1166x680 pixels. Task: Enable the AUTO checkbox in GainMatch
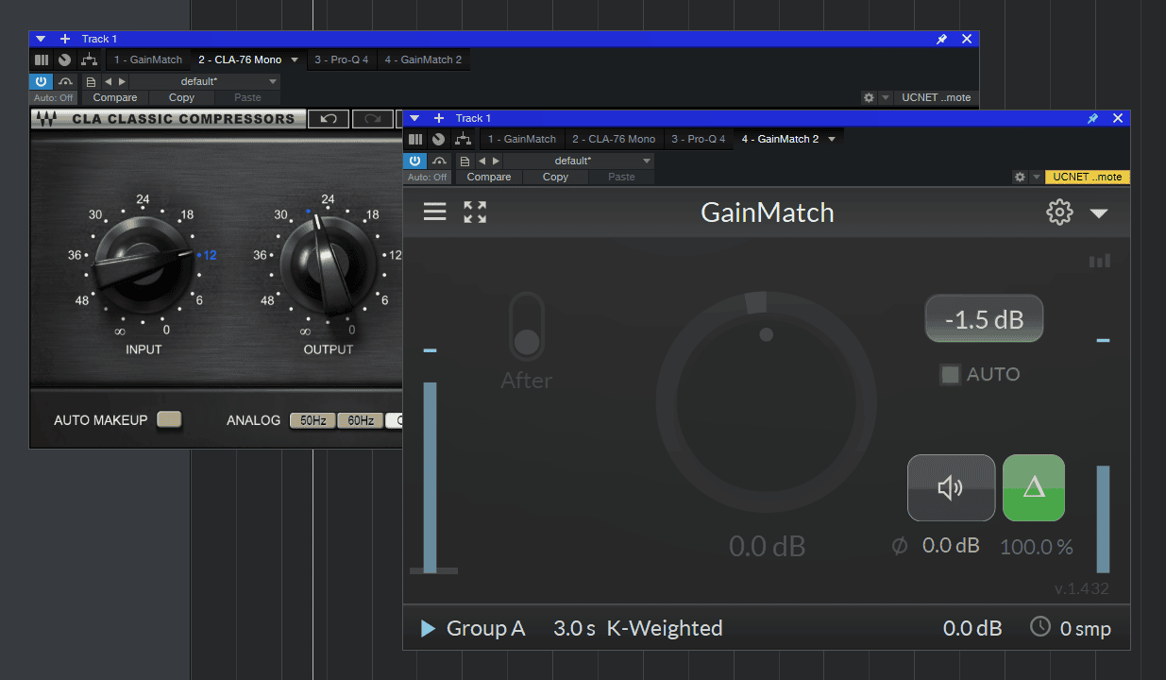click(x=950, y=374)
